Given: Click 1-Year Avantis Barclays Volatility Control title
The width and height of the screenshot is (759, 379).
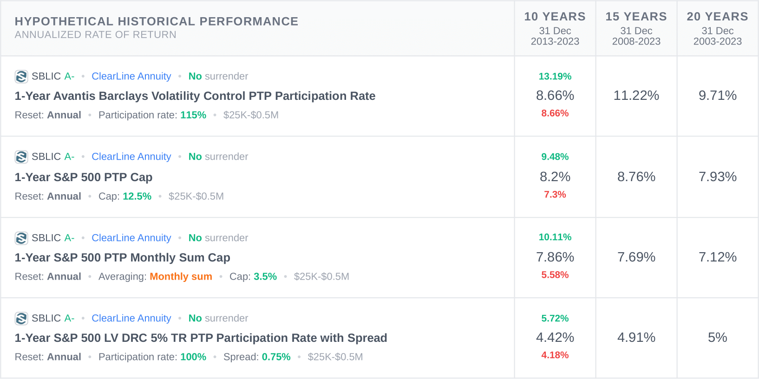Looking at the screenshot, I should pos(195,96).
